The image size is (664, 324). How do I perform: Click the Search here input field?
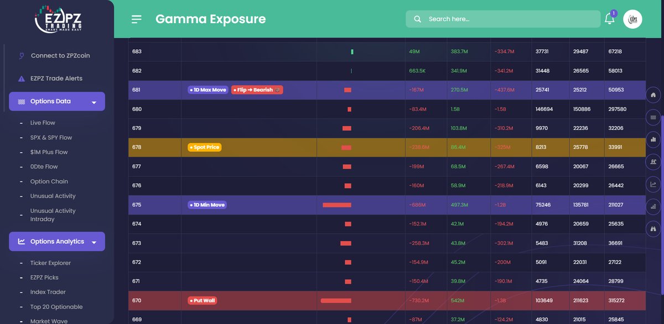point(503,19)
